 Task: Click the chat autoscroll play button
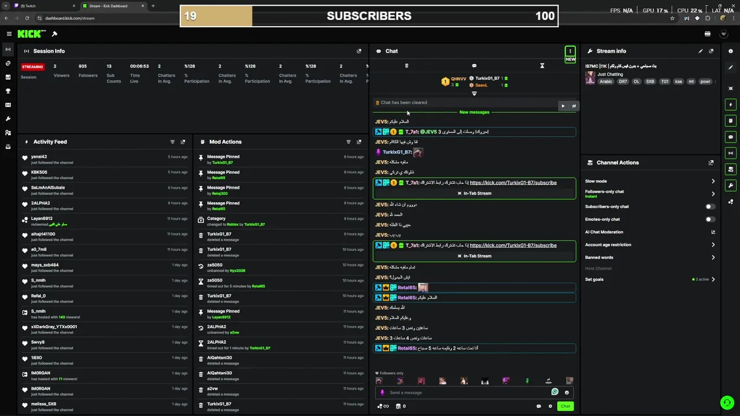[x=563, y=106]
